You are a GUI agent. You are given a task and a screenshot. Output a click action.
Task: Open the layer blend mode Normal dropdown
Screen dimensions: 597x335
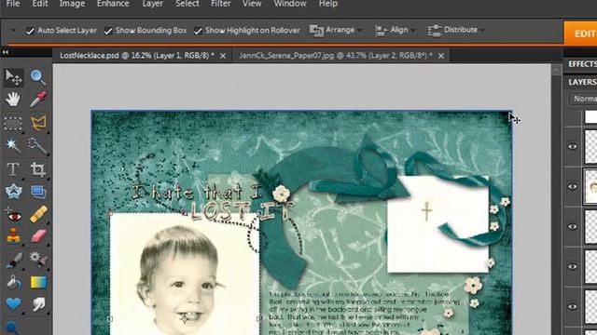(583, 99)
